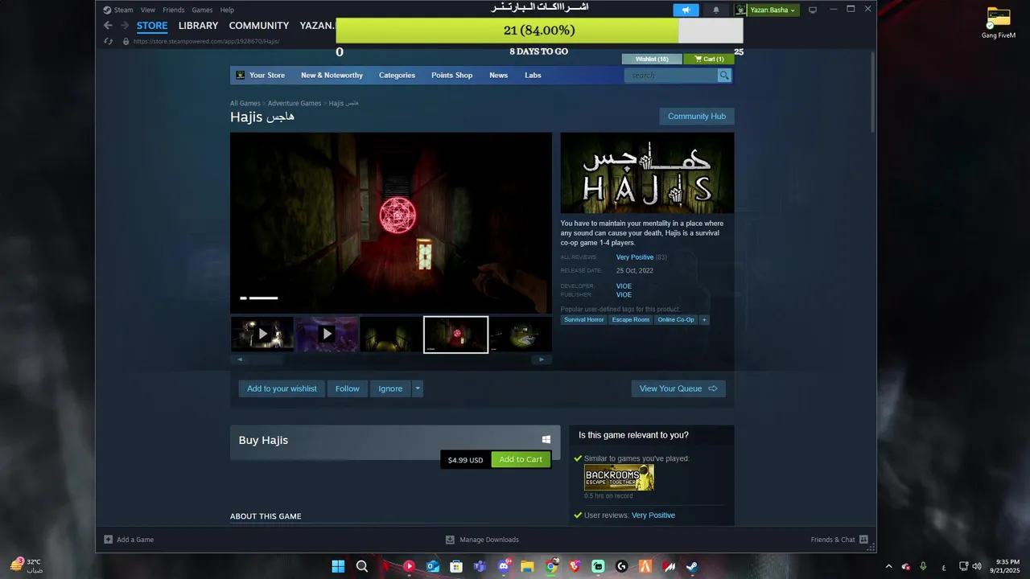Open Microsoft Teams from the taskbar
The height and width of the screenshot is (579, 1030).
click(x=480, y=566)
